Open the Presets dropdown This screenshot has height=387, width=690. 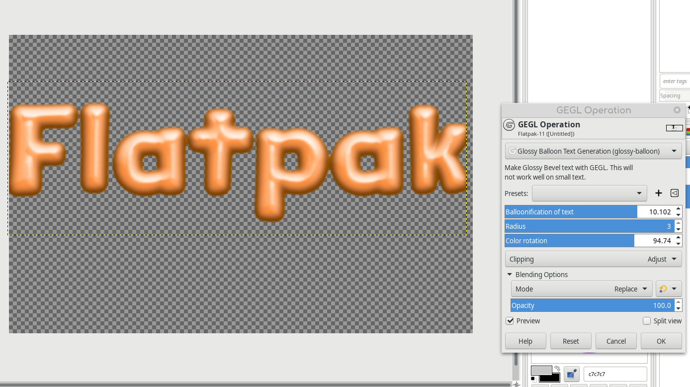click(590, 193)
